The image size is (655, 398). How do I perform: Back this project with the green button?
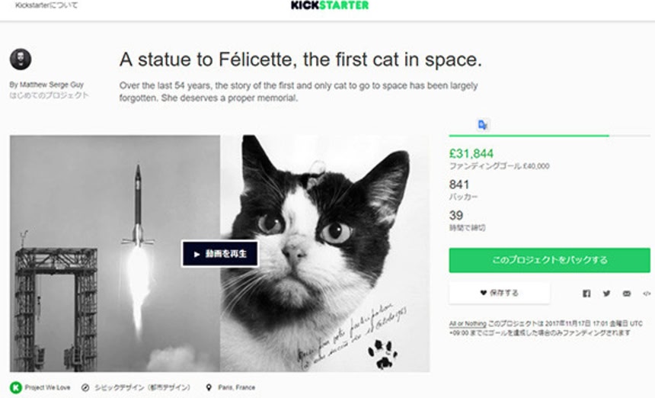[549, 260]
